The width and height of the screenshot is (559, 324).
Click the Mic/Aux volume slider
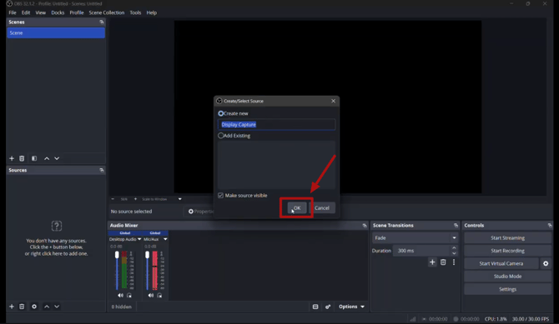click(x=147, y=270)
